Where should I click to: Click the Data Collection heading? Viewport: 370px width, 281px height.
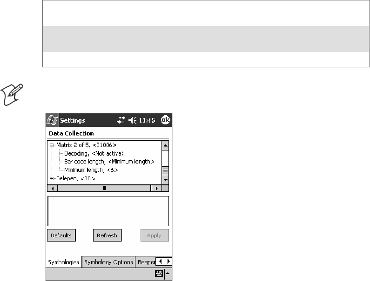click(71, 134)
